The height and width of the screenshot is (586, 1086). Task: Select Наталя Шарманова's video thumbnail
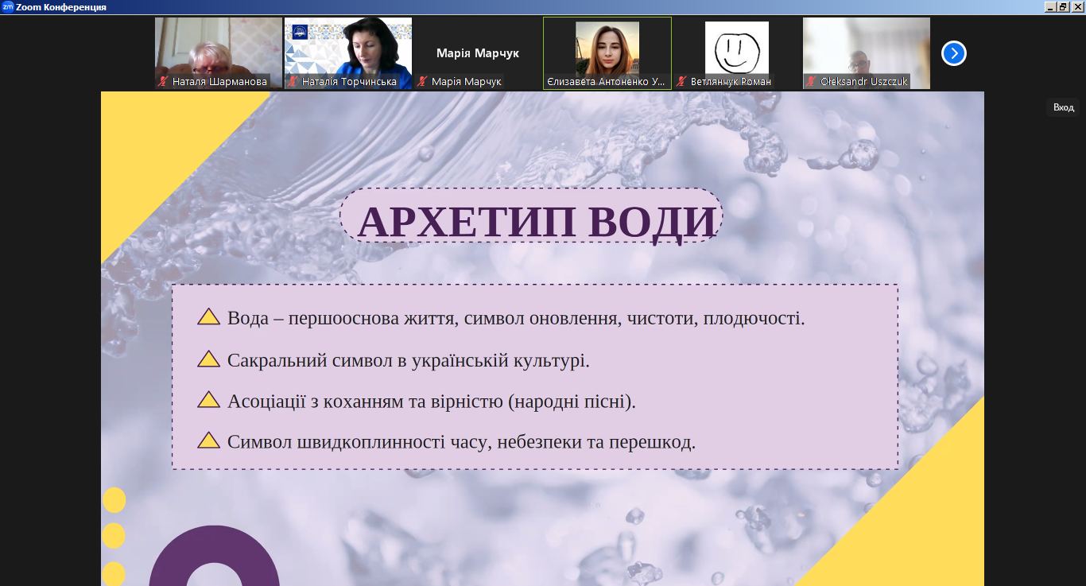[218, 48]
